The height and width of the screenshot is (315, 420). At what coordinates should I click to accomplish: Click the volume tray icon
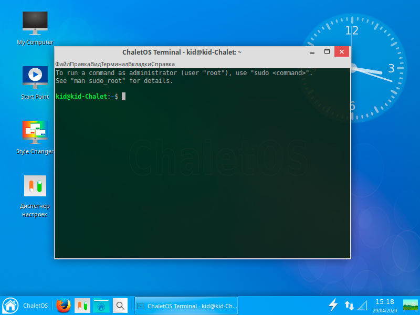363,305
